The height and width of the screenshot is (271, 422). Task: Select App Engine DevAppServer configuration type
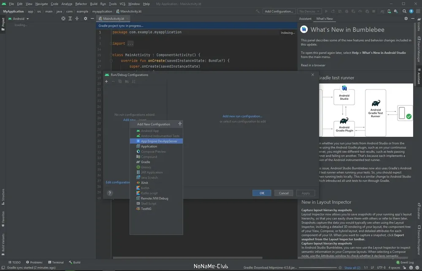click(157, 141)
